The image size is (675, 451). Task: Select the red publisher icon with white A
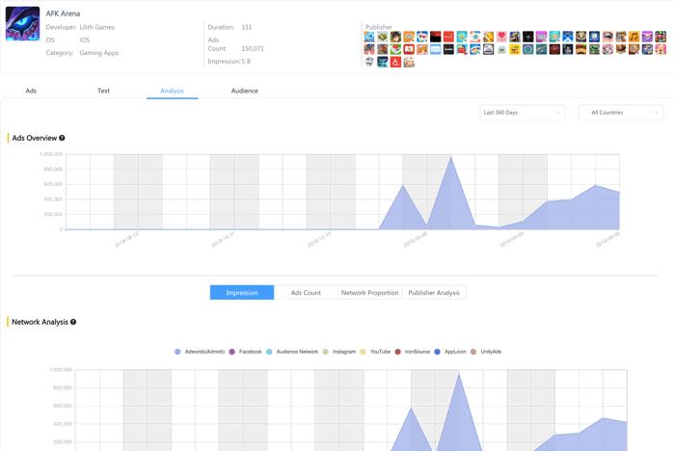tap(395, 62)
